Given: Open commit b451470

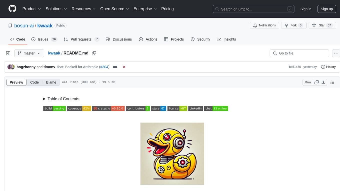Looking at the screenshot, I should pyautogui.click(x=295, y=67).
